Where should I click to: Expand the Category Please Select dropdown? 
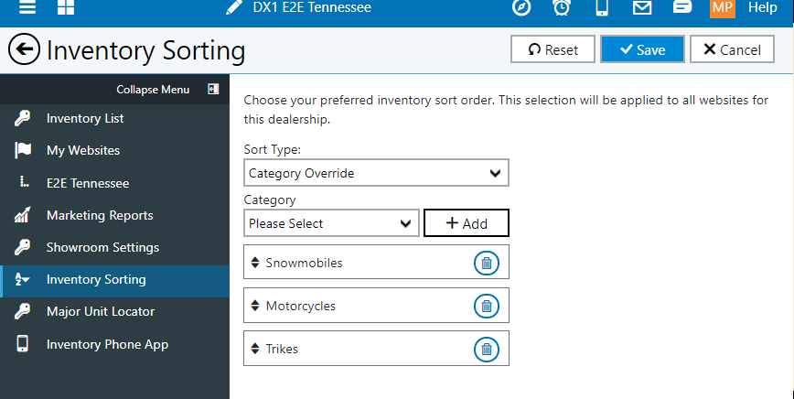pos(332,223)
